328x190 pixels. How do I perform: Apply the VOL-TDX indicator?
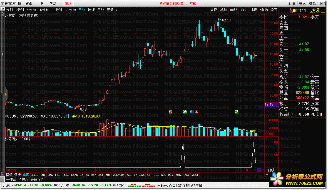[118, 175]
